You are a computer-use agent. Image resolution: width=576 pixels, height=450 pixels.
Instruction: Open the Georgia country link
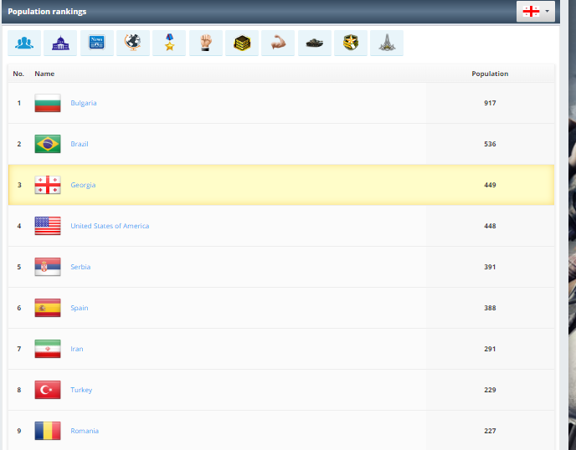[x=83, y=185]
